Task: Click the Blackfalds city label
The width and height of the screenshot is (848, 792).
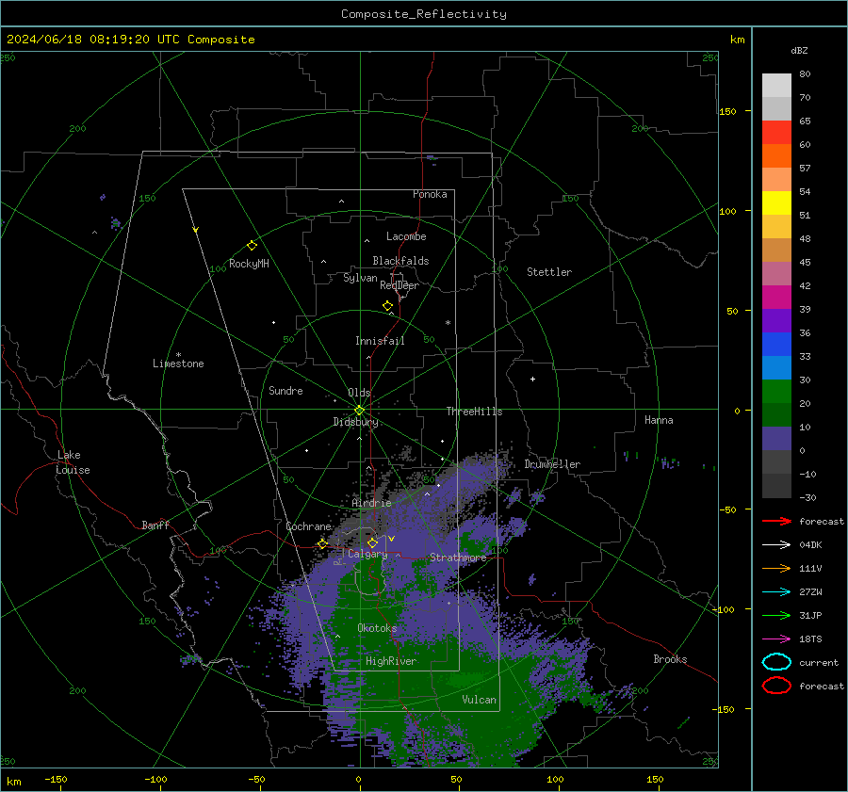Action: click(x=400, y=261)
